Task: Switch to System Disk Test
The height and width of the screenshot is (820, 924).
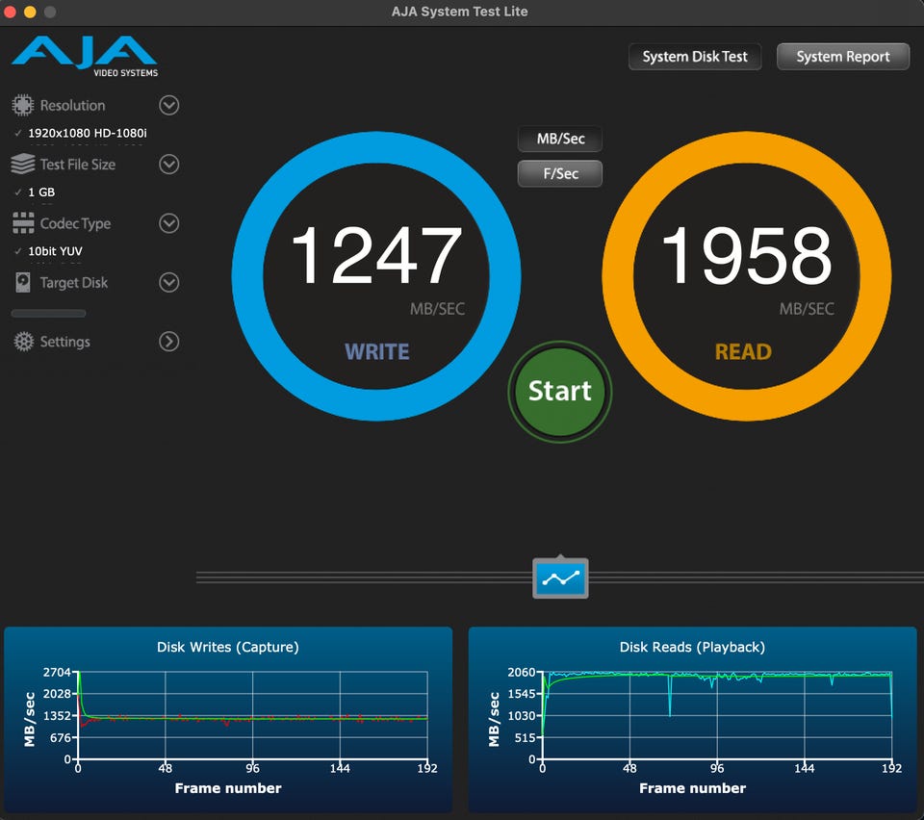Action: pos(695,57)
